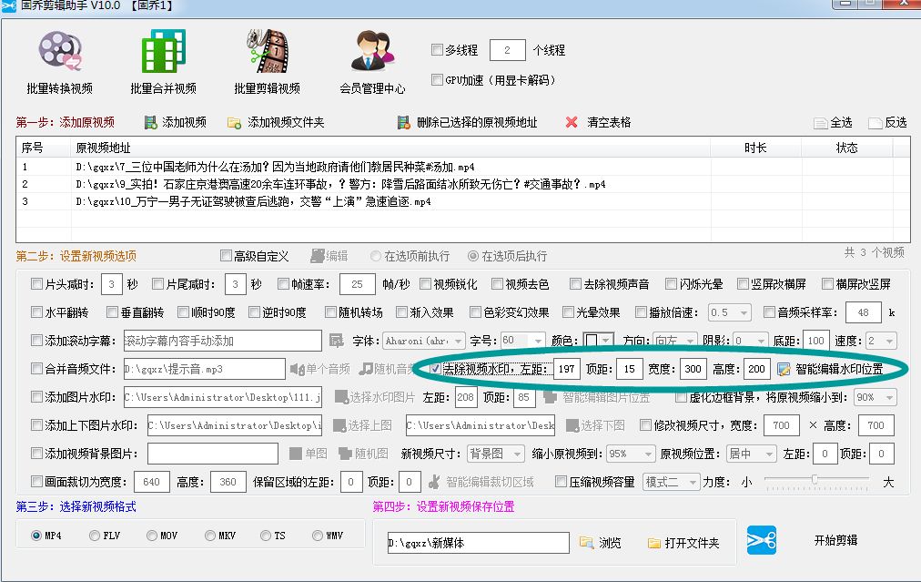The height and width of the screenshot is (582, 921).
Task: Select table row 3 万宁一男子 video
Action: pyautogui.click(x=463, y=201)
